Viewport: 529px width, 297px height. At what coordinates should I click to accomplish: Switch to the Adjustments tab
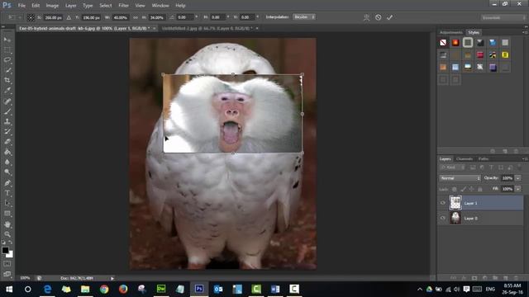tap(451, 32)
